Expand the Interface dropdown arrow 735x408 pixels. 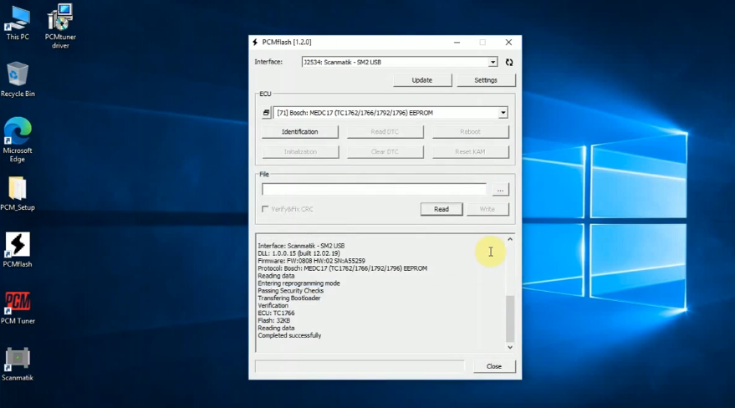493,62
